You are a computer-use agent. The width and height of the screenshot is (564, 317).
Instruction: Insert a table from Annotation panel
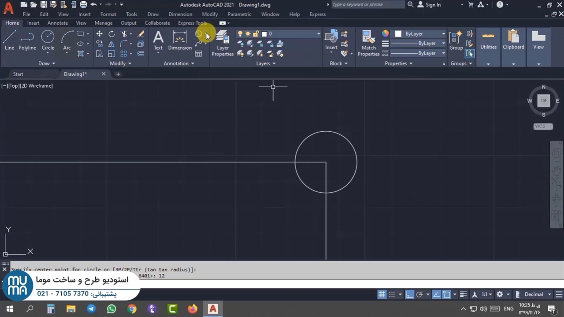[199, 54]
